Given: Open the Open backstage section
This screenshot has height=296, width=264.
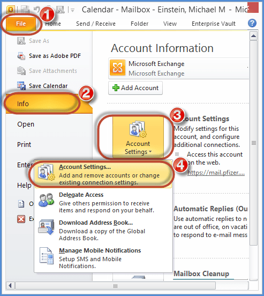Looking at the screenshot, I should [x=26, y=124].
